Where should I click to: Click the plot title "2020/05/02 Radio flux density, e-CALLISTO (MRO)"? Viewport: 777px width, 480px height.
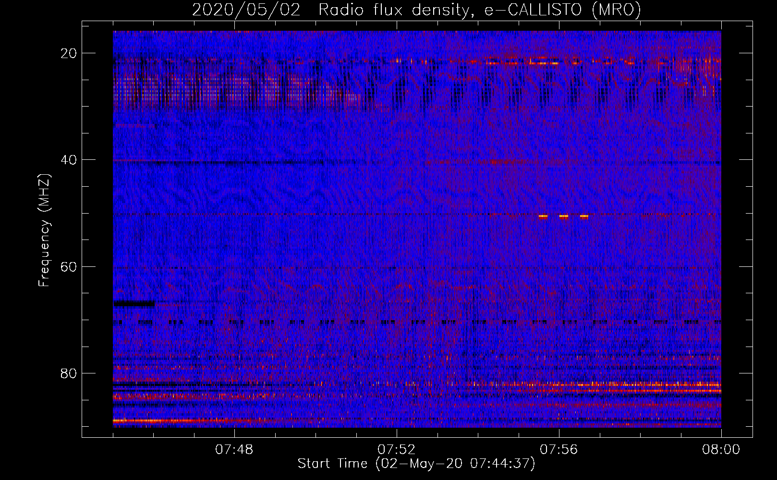pyautogui.click(x=416, y=10)
